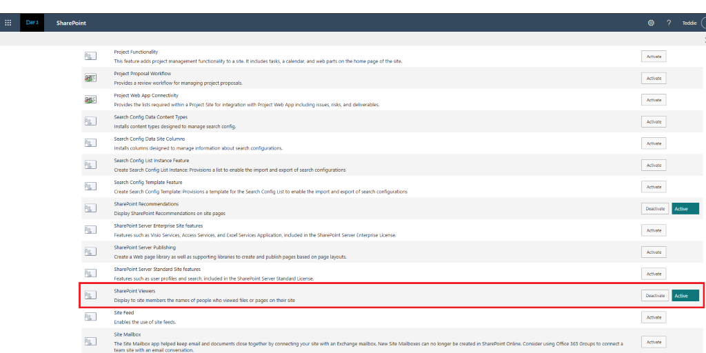Activate Search Config Data Site Columns

pyautogui.click(x=654, y=143)
